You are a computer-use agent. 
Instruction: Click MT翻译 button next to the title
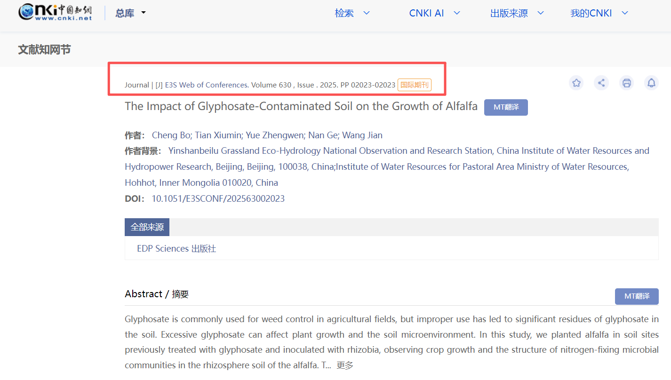(x=506, y=107)
